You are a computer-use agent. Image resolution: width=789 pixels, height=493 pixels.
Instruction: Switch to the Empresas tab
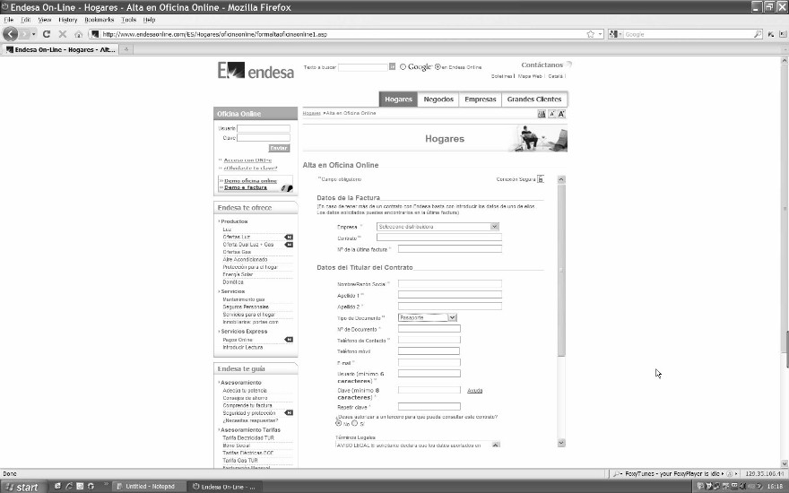[481, 99]
